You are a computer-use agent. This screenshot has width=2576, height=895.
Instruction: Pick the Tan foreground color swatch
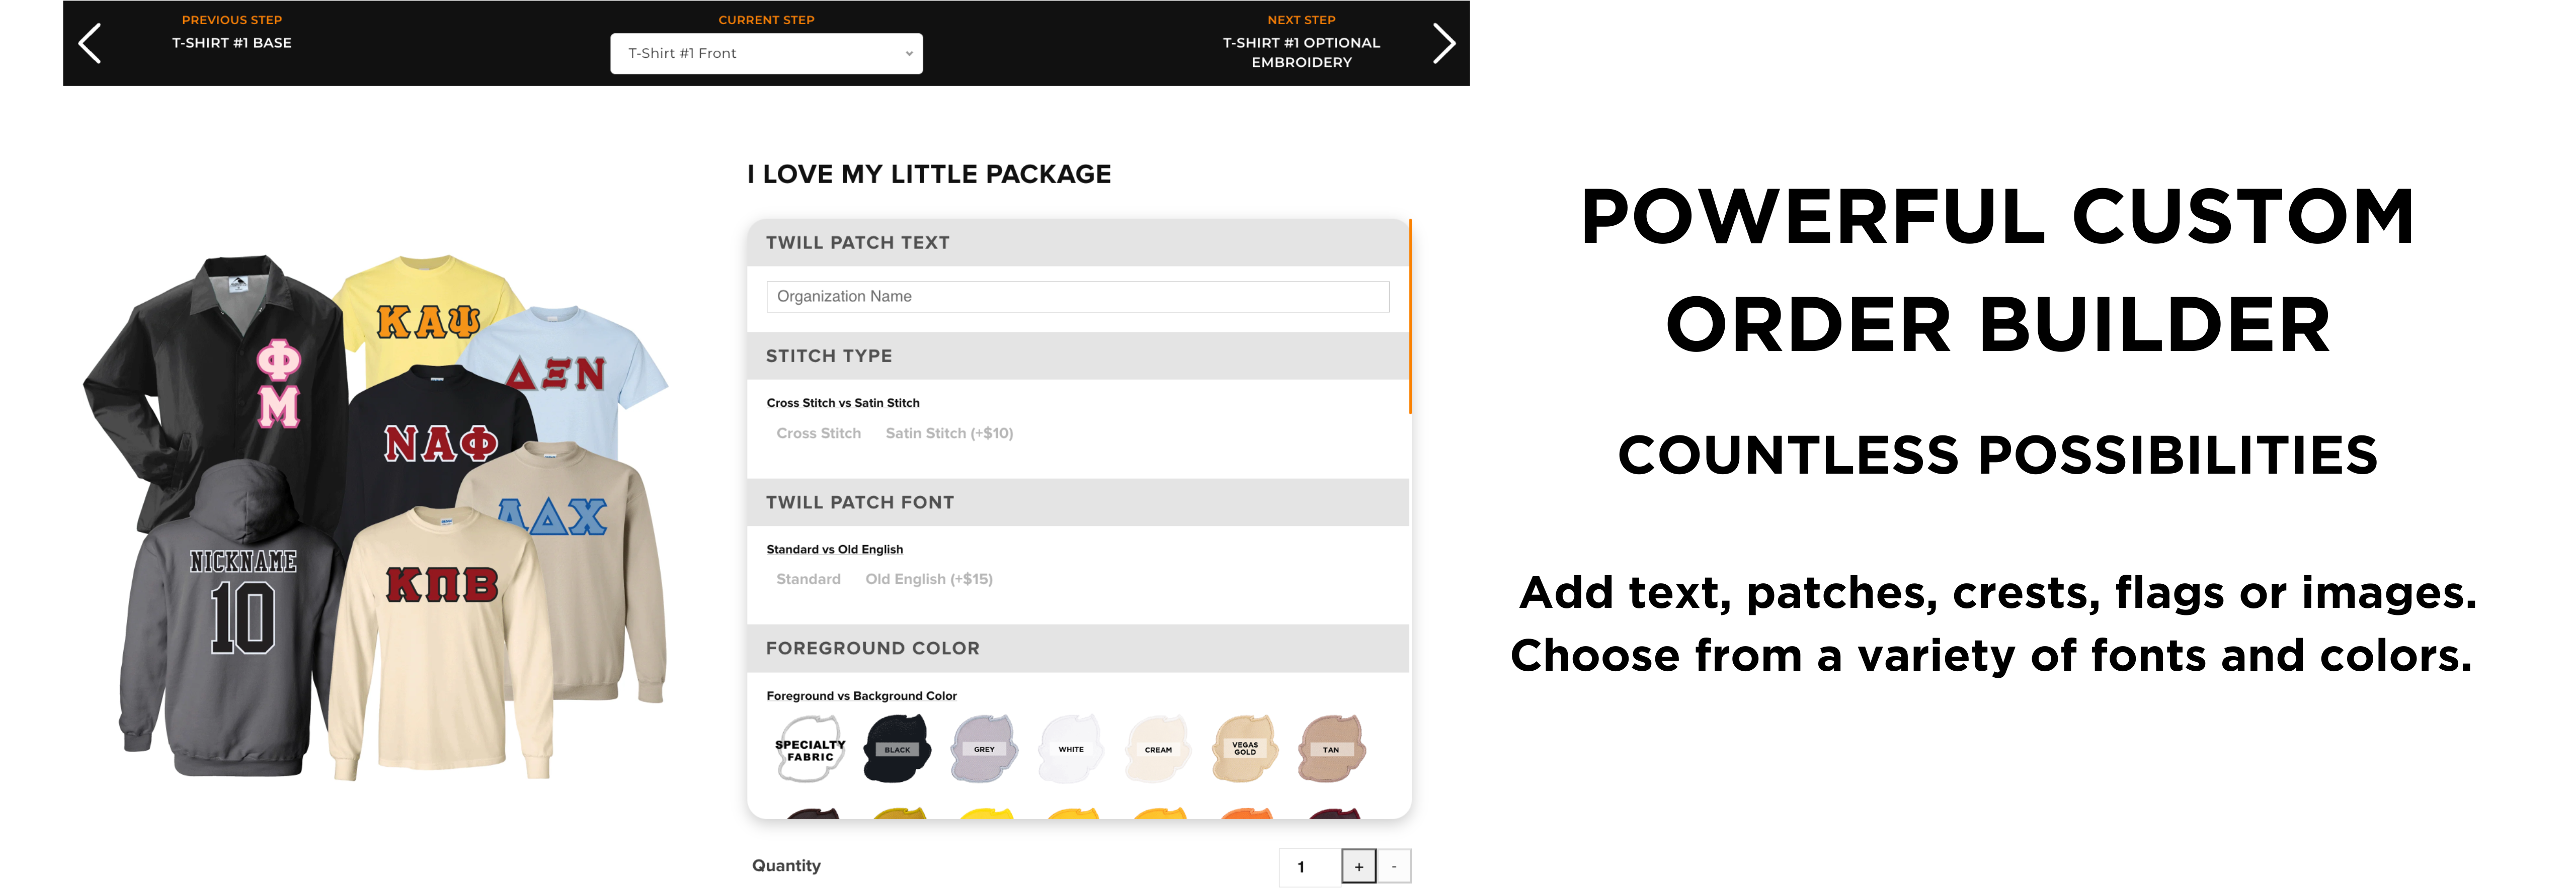coord(1331,749)
